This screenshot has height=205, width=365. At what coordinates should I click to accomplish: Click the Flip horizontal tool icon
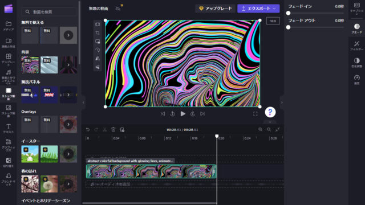point(98,59)
